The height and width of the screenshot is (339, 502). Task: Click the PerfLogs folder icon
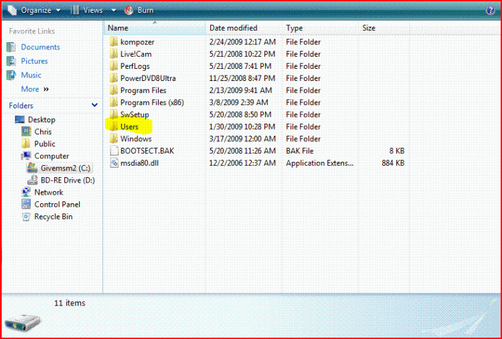114,66
